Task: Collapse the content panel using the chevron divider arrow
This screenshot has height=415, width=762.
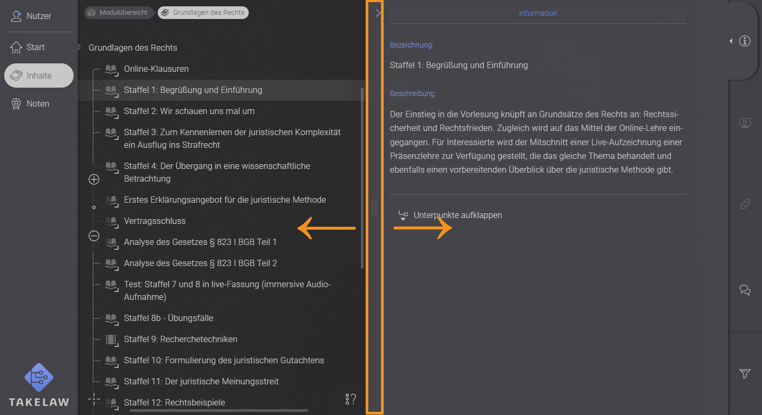Action: coord(378,13)
